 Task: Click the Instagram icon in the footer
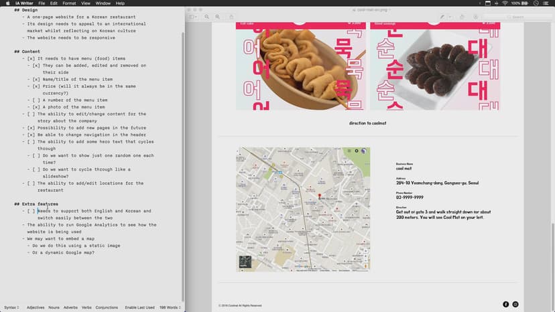(x=515, y=304)
